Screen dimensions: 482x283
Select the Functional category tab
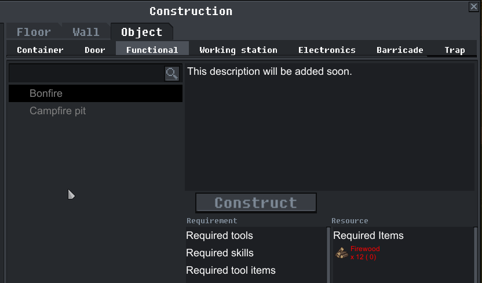click(x=152, y=50)
